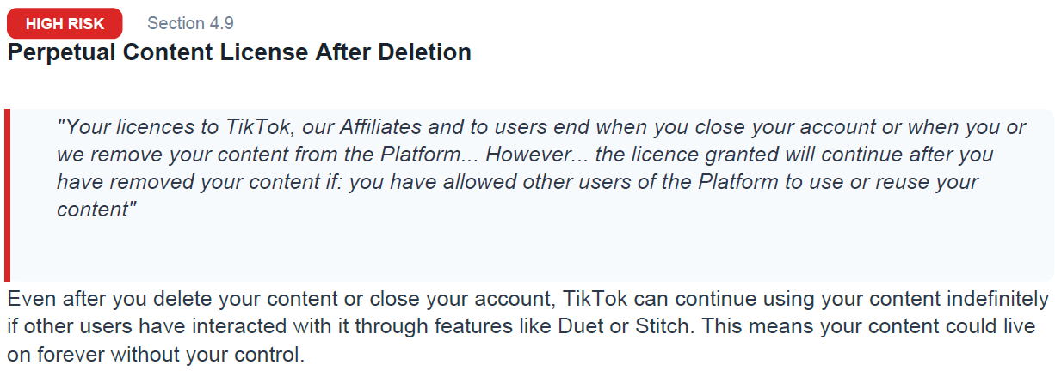Click the red HIGH RISK badge
This screenshot has height=377, width=1055.
[65, 23]
